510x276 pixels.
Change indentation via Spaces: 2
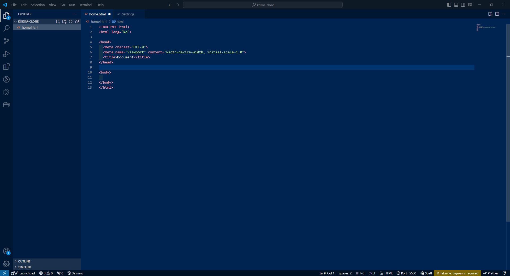pyautogui.click(x=345, y=273)
